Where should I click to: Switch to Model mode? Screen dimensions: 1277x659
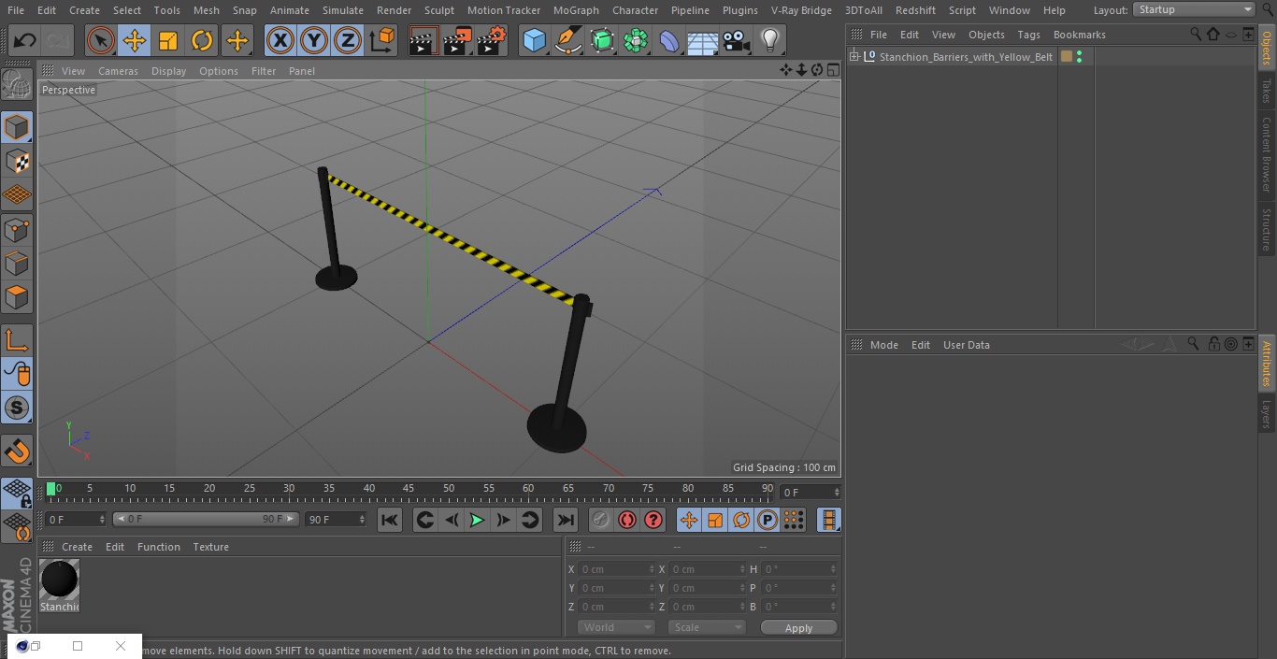click(x=17, y=127)
